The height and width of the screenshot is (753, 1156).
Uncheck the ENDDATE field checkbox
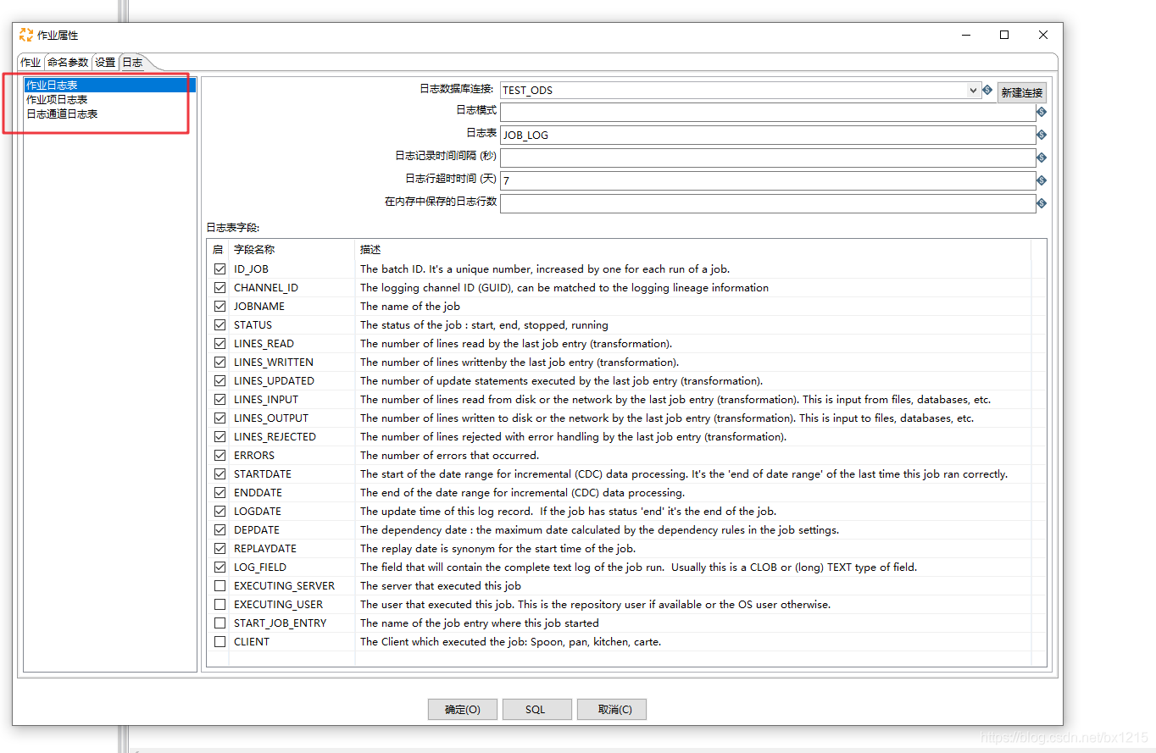pos(220,493)
